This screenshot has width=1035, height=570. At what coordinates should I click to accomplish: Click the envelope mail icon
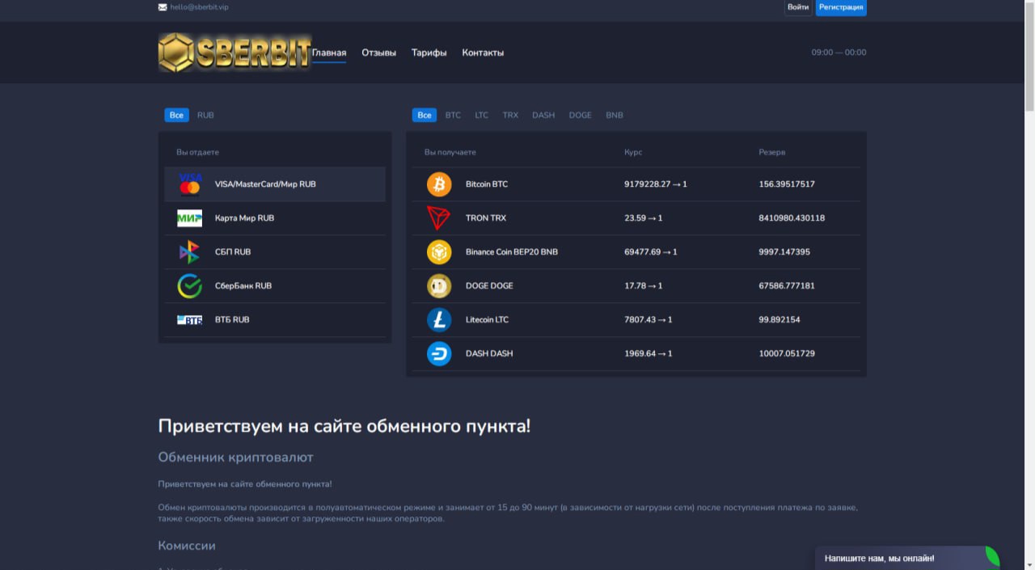(163, 7)
